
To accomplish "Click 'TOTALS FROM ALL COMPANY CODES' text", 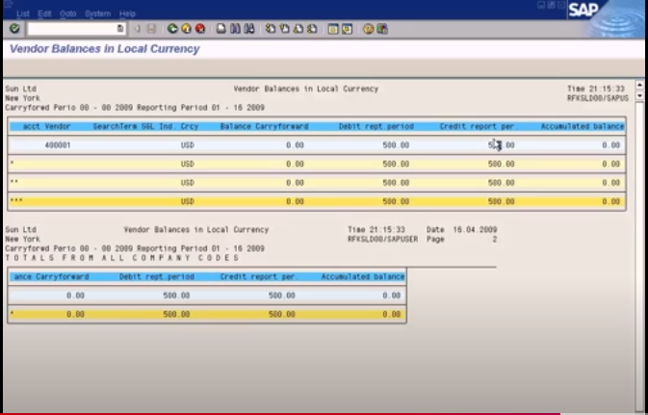I will point(122,257).
